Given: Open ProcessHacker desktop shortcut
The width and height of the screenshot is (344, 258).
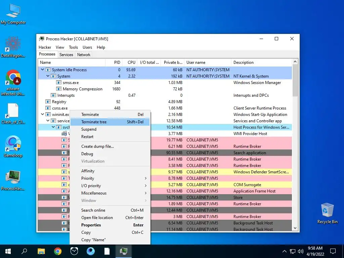Looking at the screenshot, I should click(13, 180).
